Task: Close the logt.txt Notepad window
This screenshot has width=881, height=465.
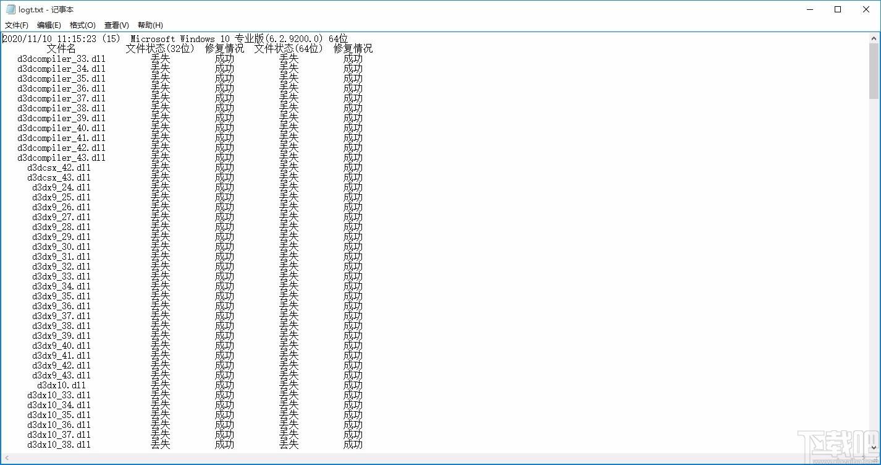Action: coord(866,9)
